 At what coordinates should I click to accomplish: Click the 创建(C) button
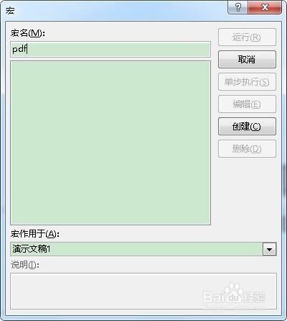(x=247, y=127)
